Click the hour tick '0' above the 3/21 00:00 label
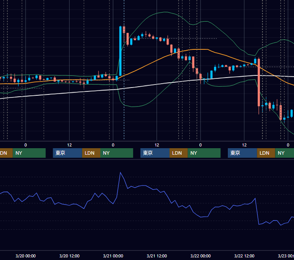The image size is (294, 260). coord(113,145)
